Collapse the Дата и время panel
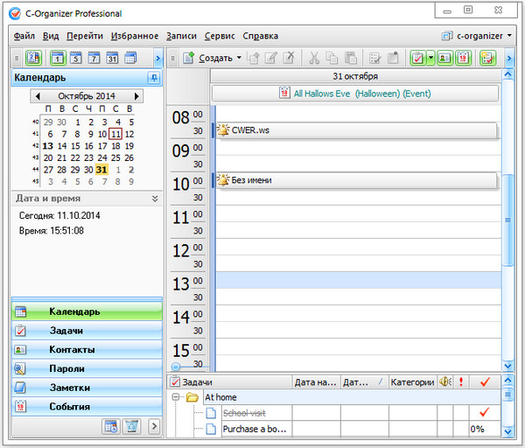This screenshot has width=525, height=448. pyautogui.click(x=155, y=199)
